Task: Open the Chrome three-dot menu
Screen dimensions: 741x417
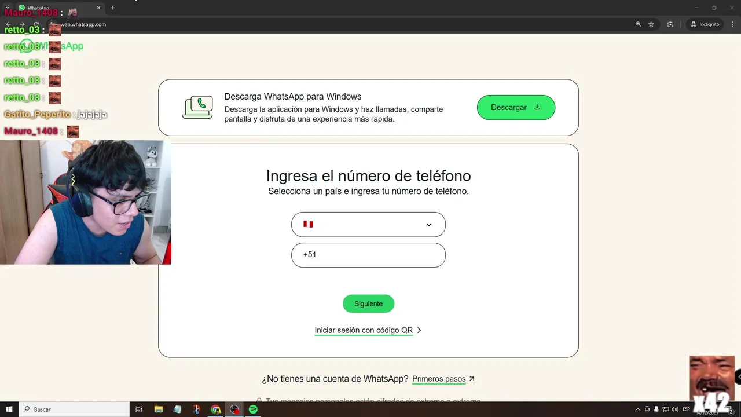Action: coord(733,24)
